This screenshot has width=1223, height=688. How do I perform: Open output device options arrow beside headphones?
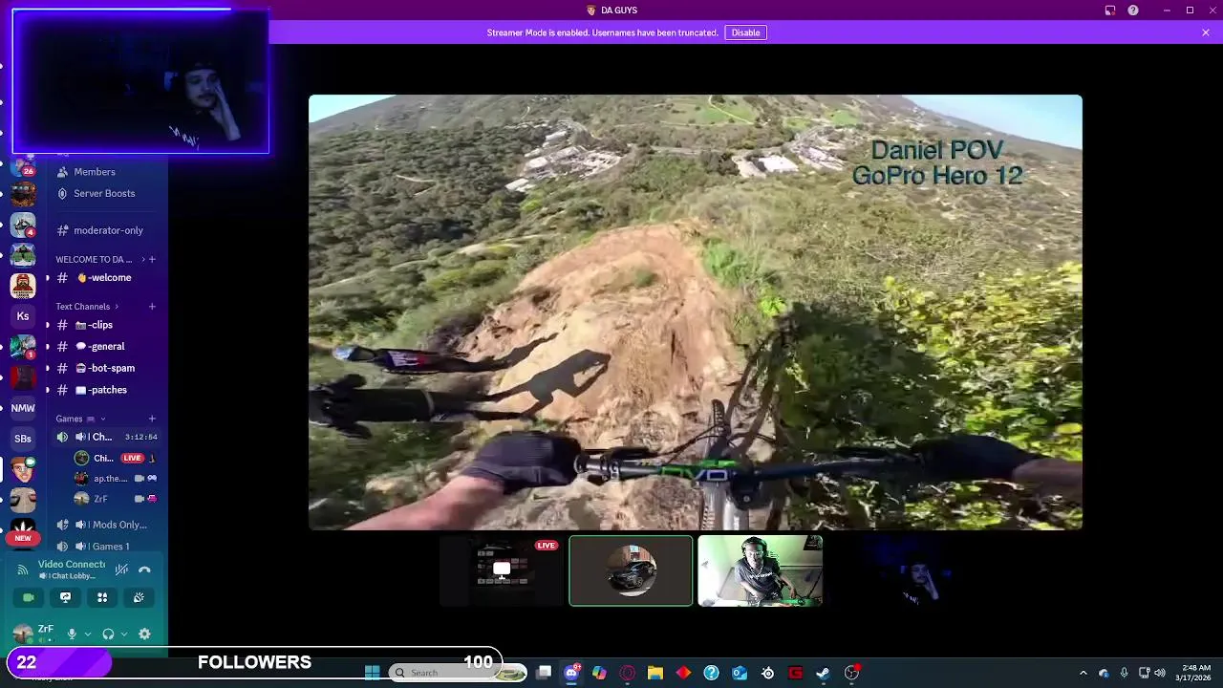coord(124,634)
